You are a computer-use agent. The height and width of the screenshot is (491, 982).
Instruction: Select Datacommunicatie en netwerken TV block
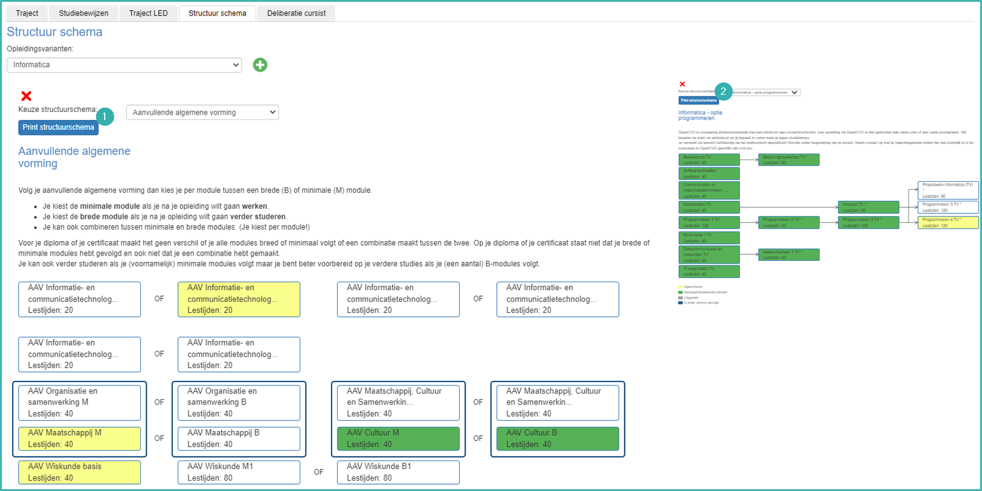coord(709,254)
